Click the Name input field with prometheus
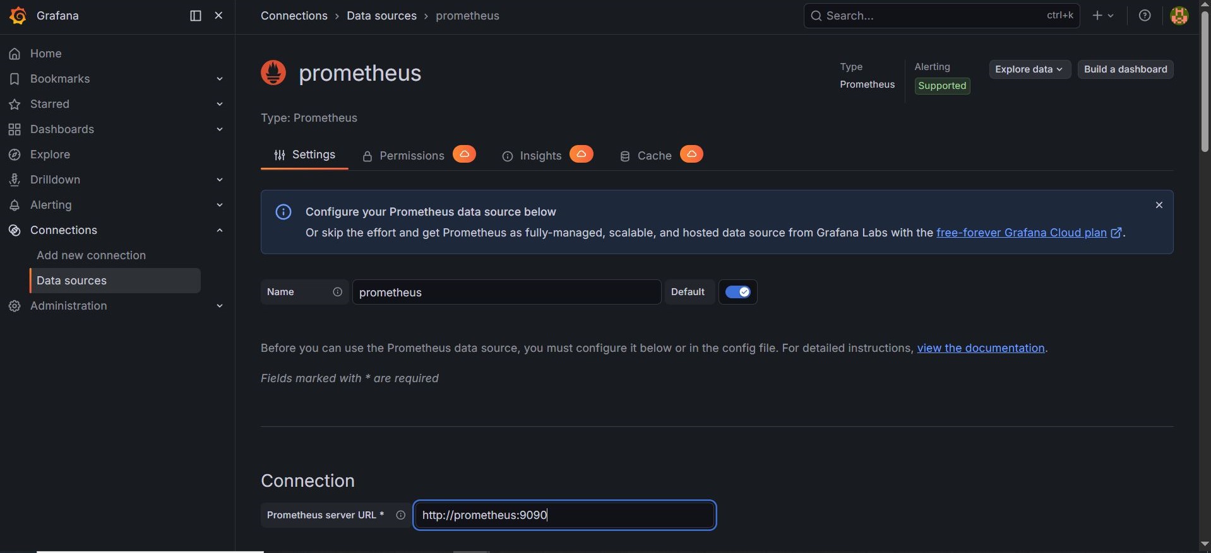1211x553 pixels. [506, 292]
